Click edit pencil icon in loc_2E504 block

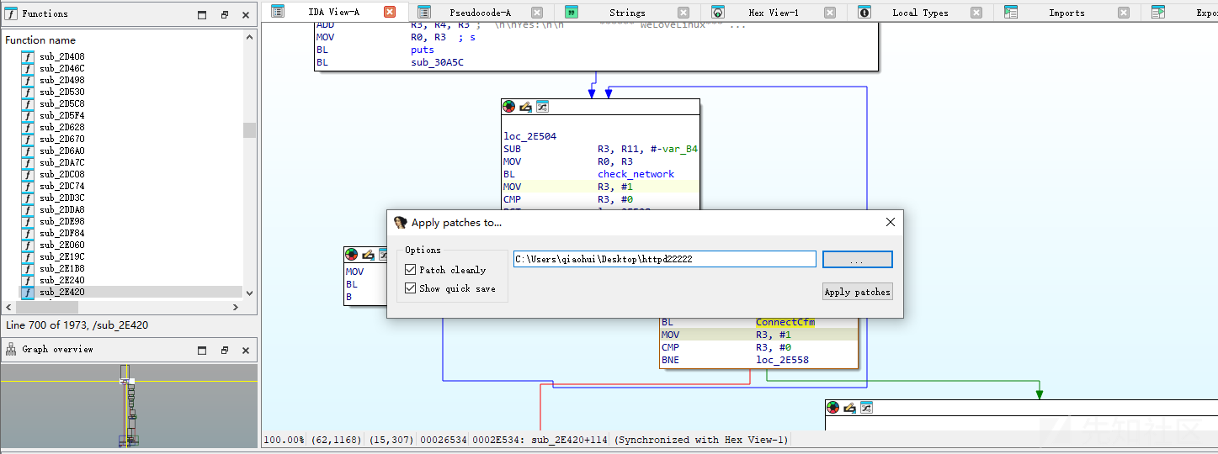(x=526, y=107)
